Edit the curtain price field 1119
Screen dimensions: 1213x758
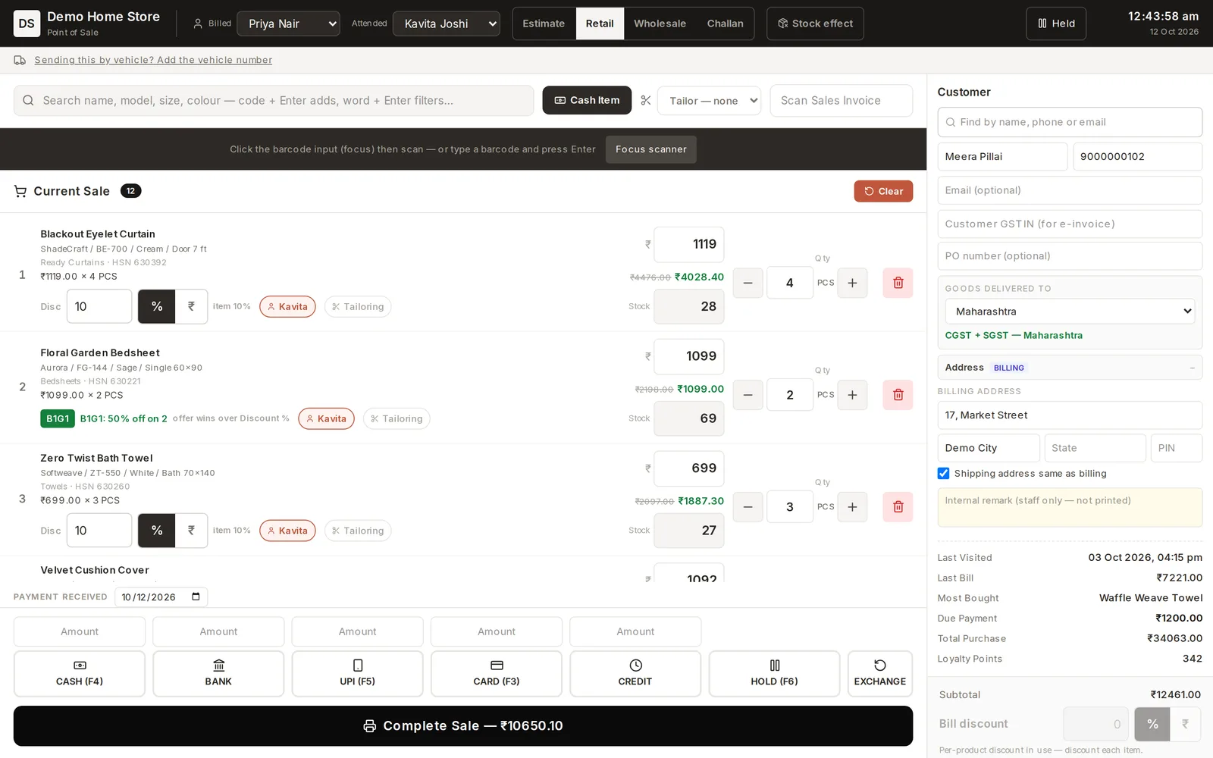[x=689, y=244]
